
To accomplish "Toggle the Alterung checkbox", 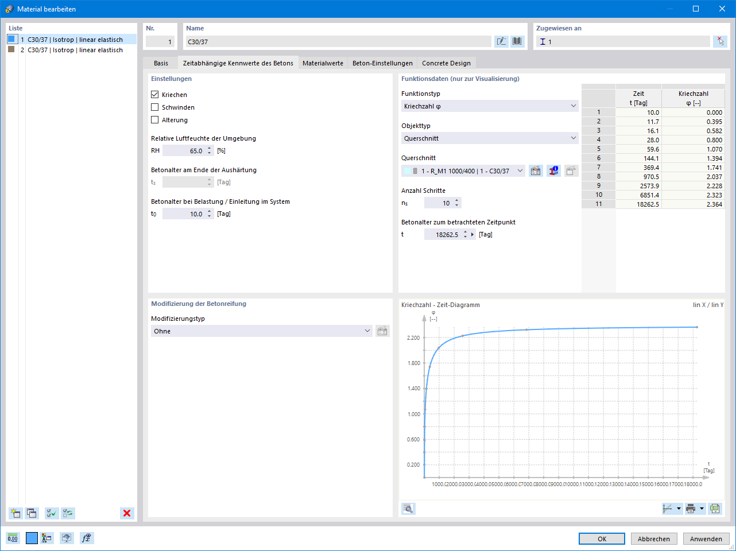I will (154, 120).
